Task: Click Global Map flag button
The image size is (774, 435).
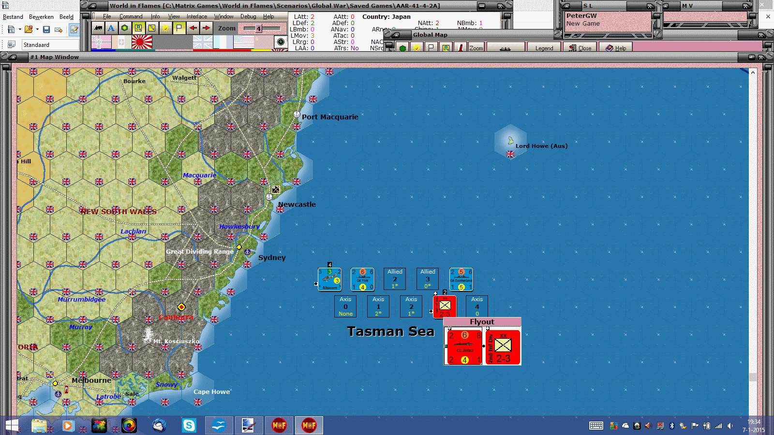Action: click(431, 47)
